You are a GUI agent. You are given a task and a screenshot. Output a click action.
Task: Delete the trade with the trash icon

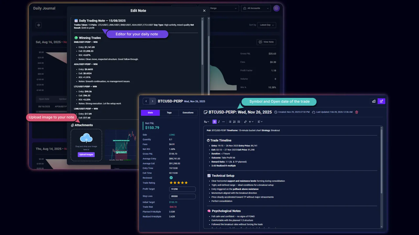(357, 112)
